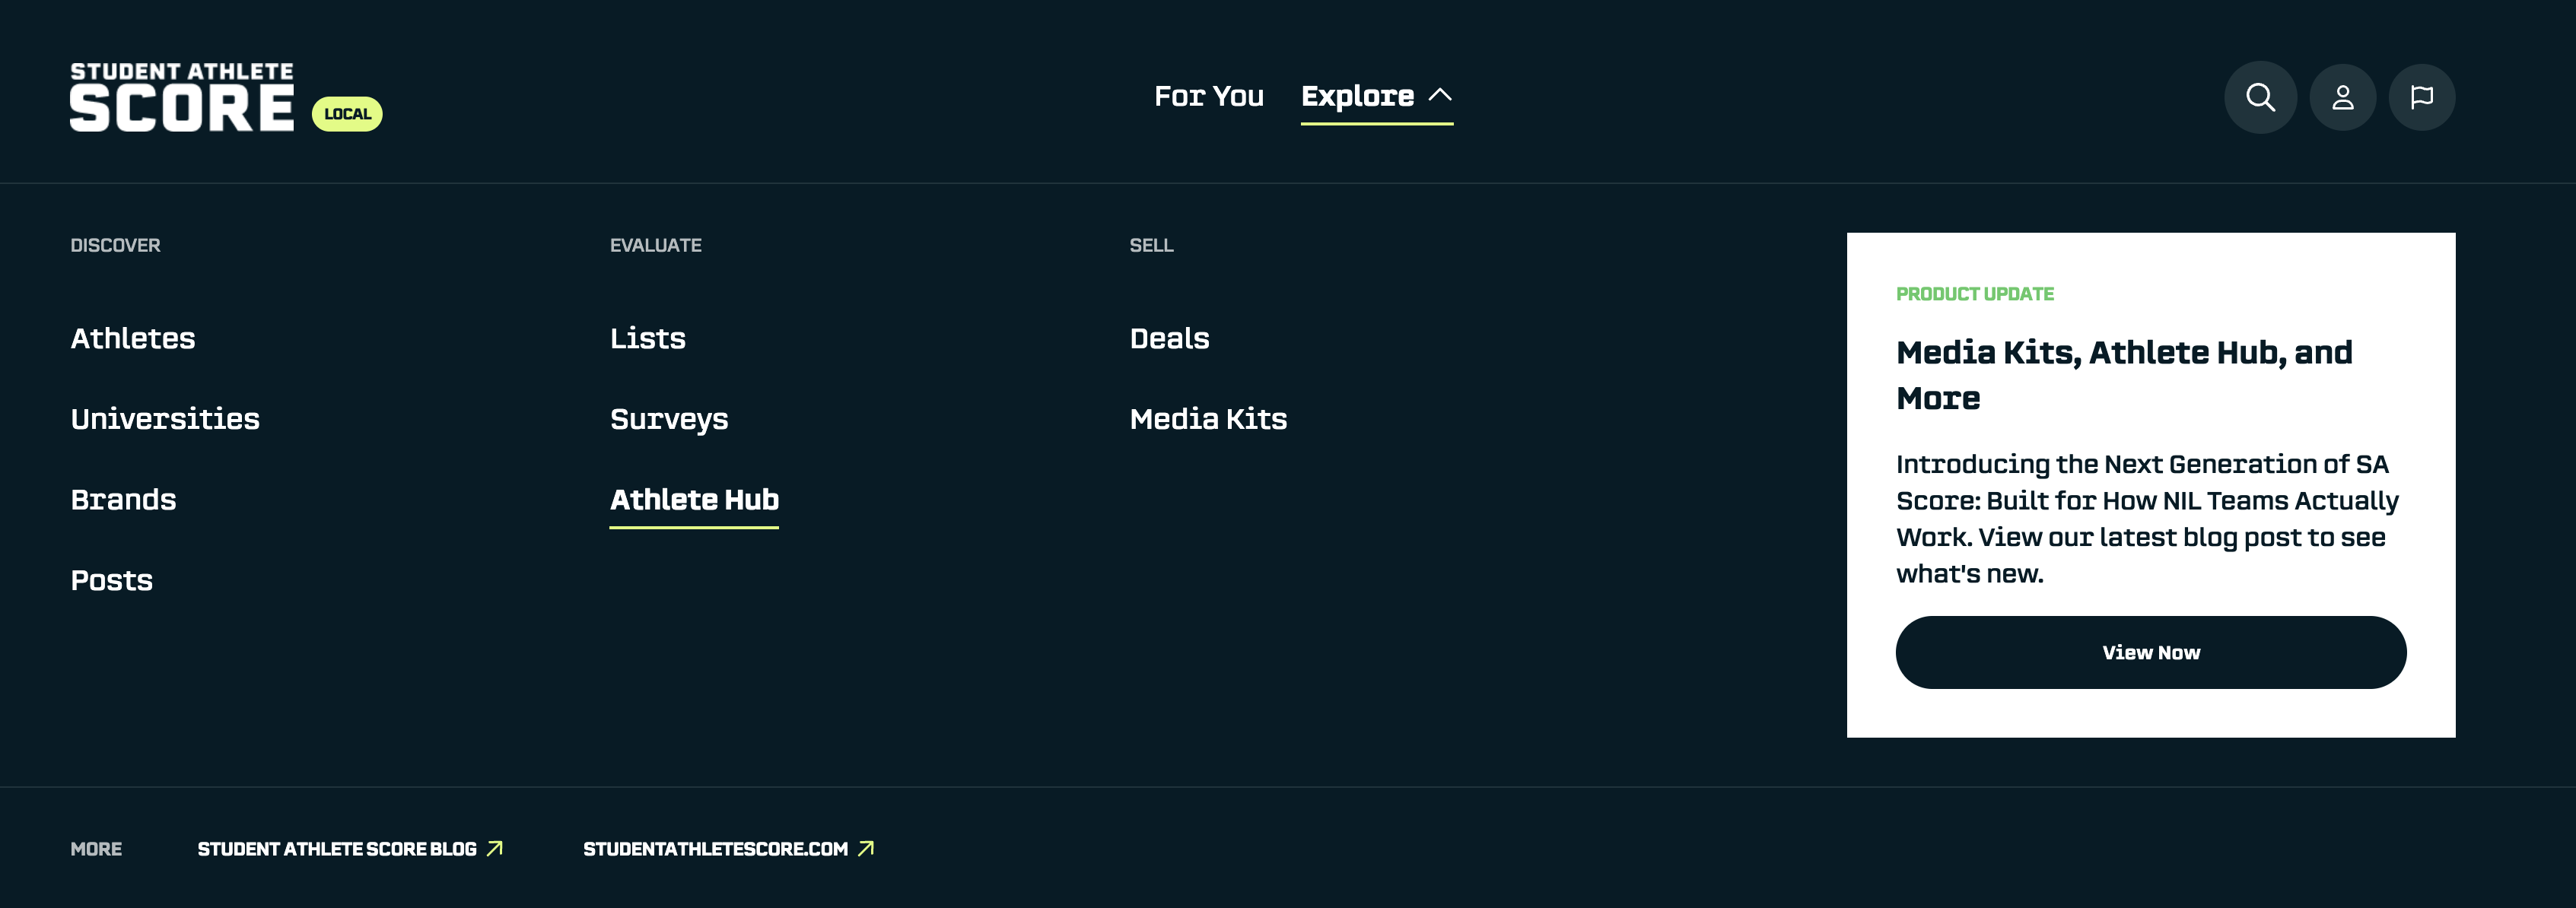Click the flag icon in header
This screenshot has width=2576, height=908.
[x=2421, y=97]
